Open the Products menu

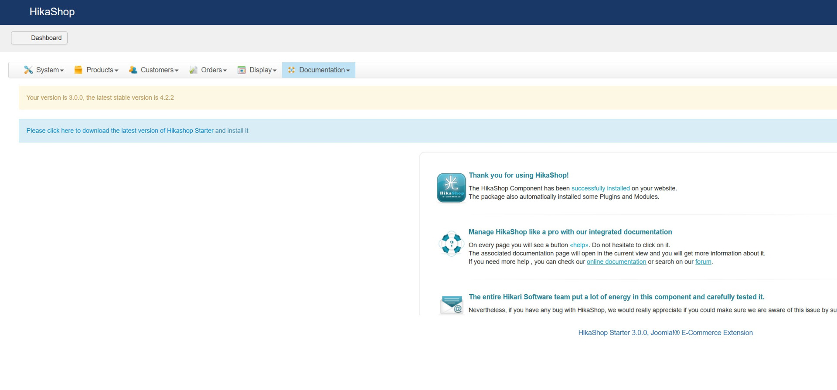[96, 70]
